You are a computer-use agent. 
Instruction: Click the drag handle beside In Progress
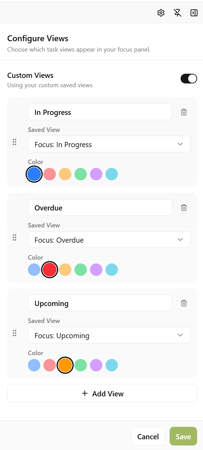click(14, 142)
